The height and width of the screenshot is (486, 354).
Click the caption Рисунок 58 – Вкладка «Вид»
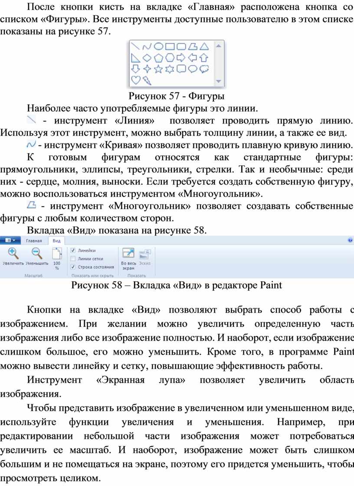tap(136, 285)
